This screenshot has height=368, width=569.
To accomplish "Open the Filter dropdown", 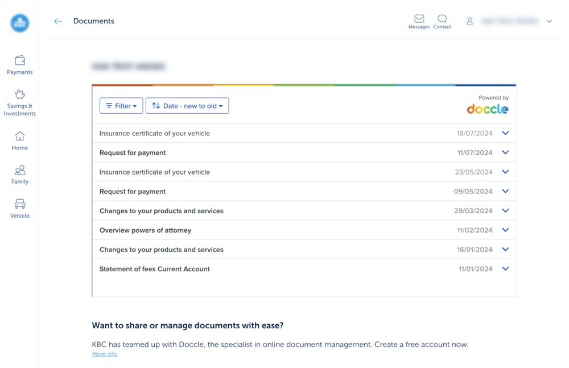I will (x=121, y=105).
